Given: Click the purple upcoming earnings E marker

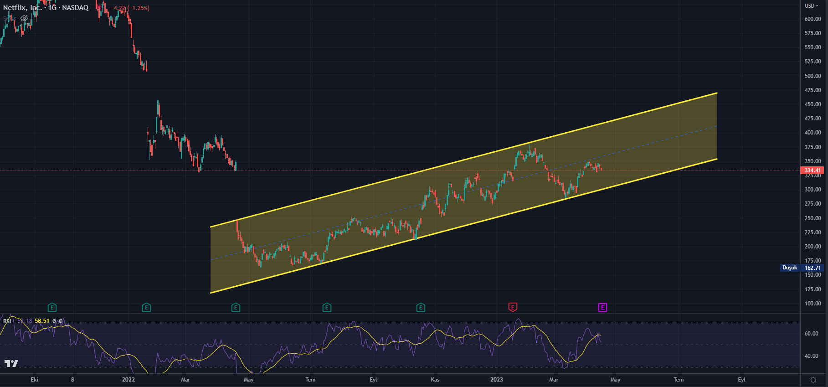Looking at the screenshot, I should (602, 307).
